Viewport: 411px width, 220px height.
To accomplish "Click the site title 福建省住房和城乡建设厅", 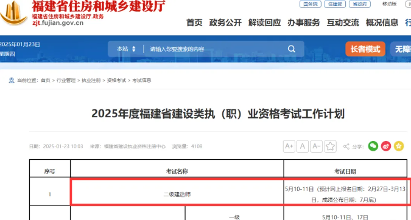I will [99, 6].
